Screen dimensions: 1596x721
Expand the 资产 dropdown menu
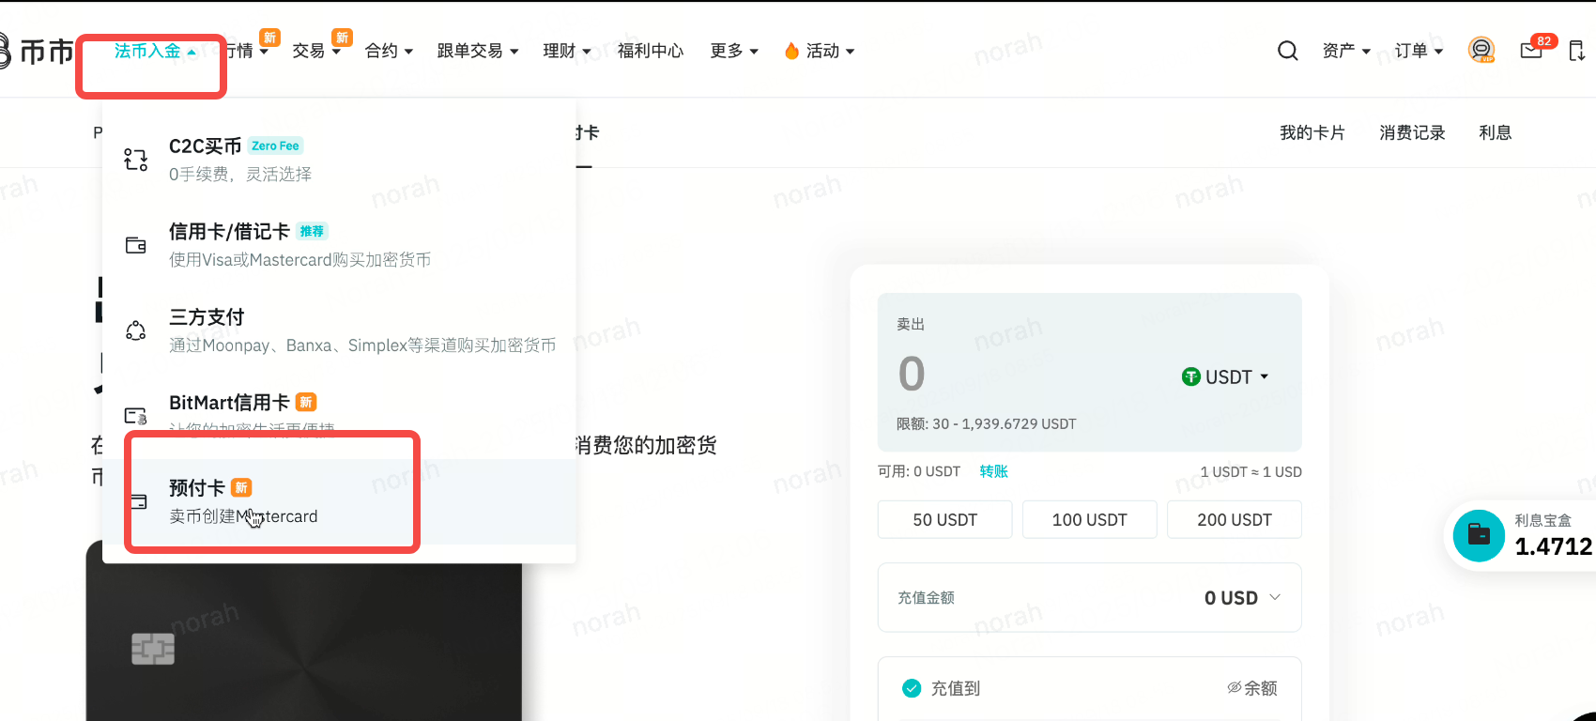1345,51
